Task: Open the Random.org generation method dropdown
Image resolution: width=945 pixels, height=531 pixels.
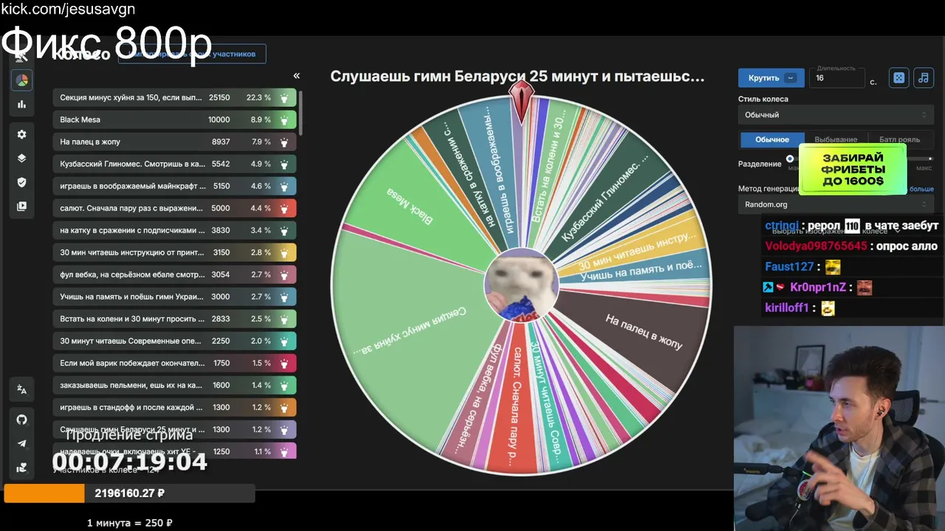Action: [836, 204]
